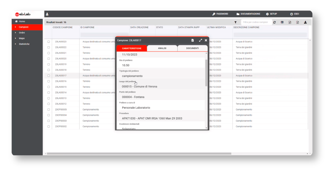Click the date 11/10/2023 in popup

130,55
